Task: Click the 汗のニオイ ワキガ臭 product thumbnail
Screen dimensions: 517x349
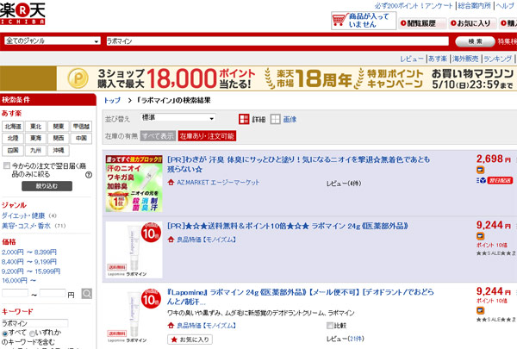Action: tap(134, 184)
